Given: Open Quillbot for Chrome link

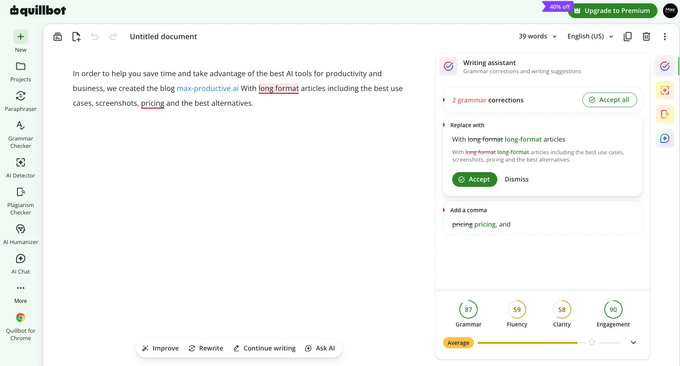Looking at the screenshot, I should pyautogui.click(x=21, y=327).
